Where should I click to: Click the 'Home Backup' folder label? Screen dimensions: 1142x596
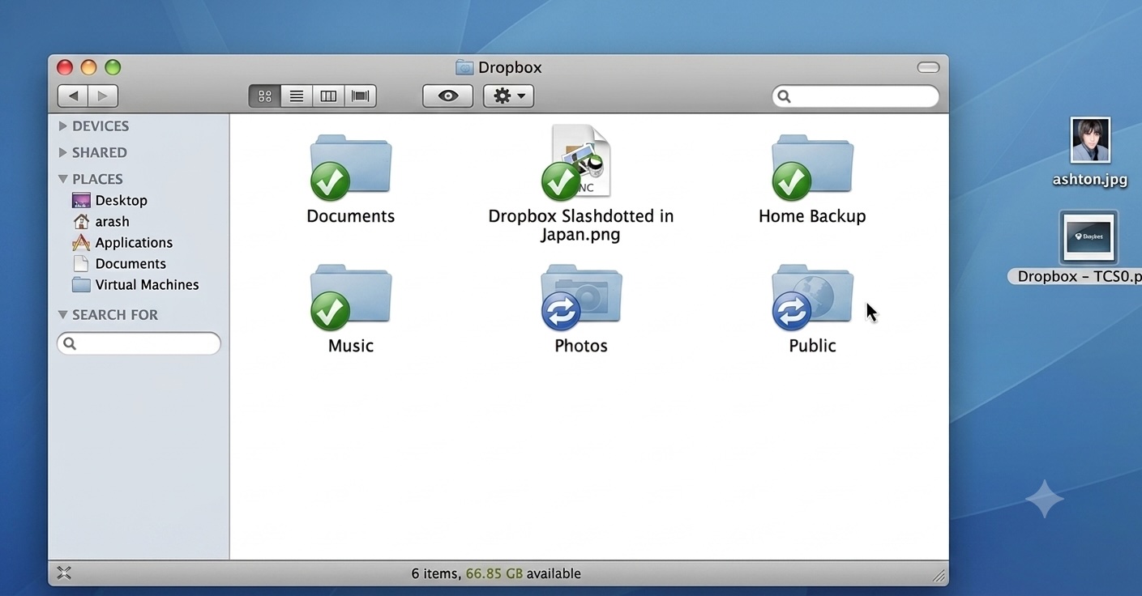pyautogui.click(x=812, y=216)
